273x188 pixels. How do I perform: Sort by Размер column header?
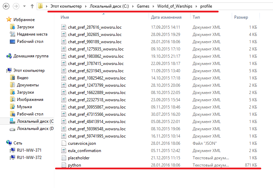pos(241,17)
